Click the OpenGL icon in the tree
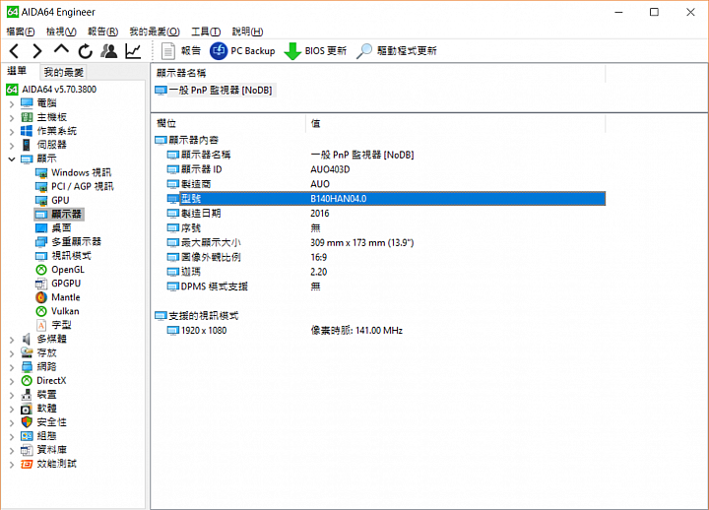Viewport: 709px width, 510px height. [41, 270]
